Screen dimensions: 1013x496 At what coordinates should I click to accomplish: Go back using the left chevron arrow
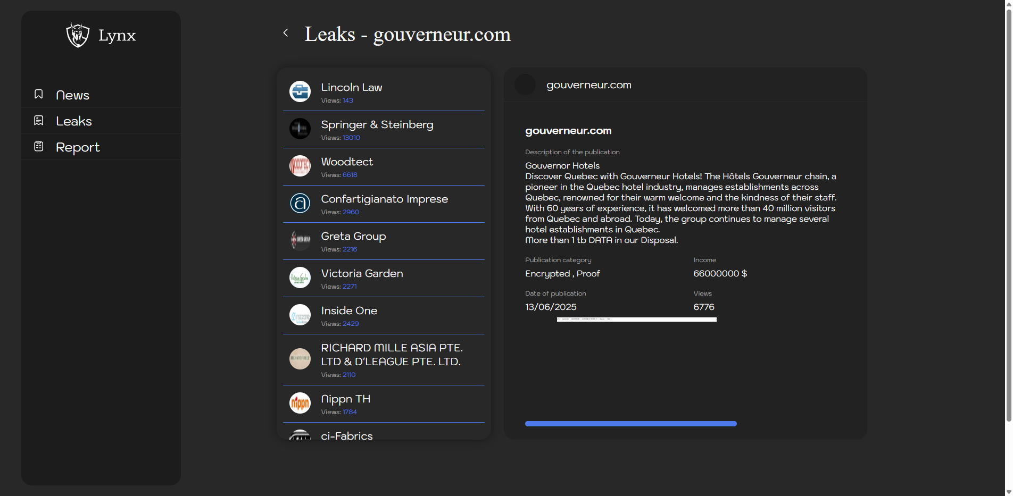[x=286, y=33]
